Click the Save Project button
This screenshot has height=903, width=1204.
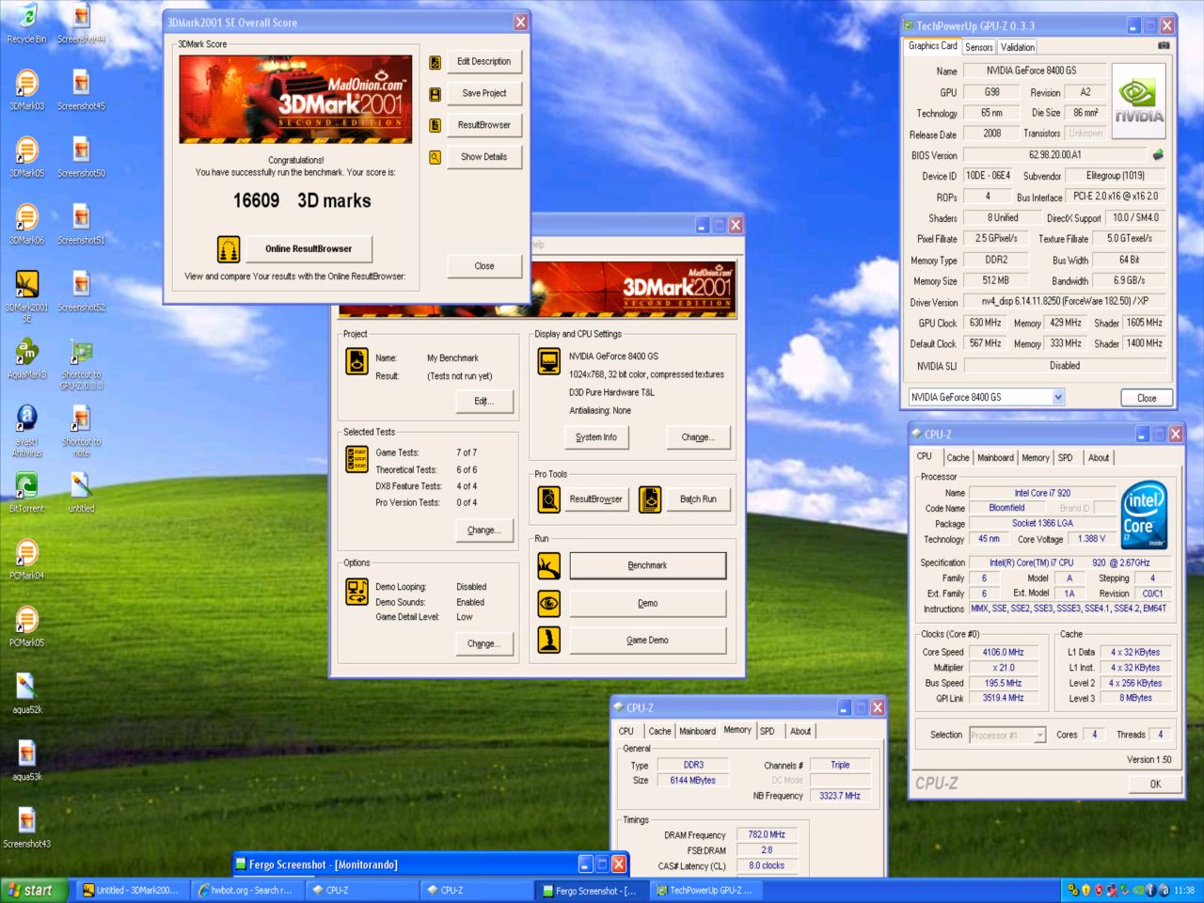point(483,93)
